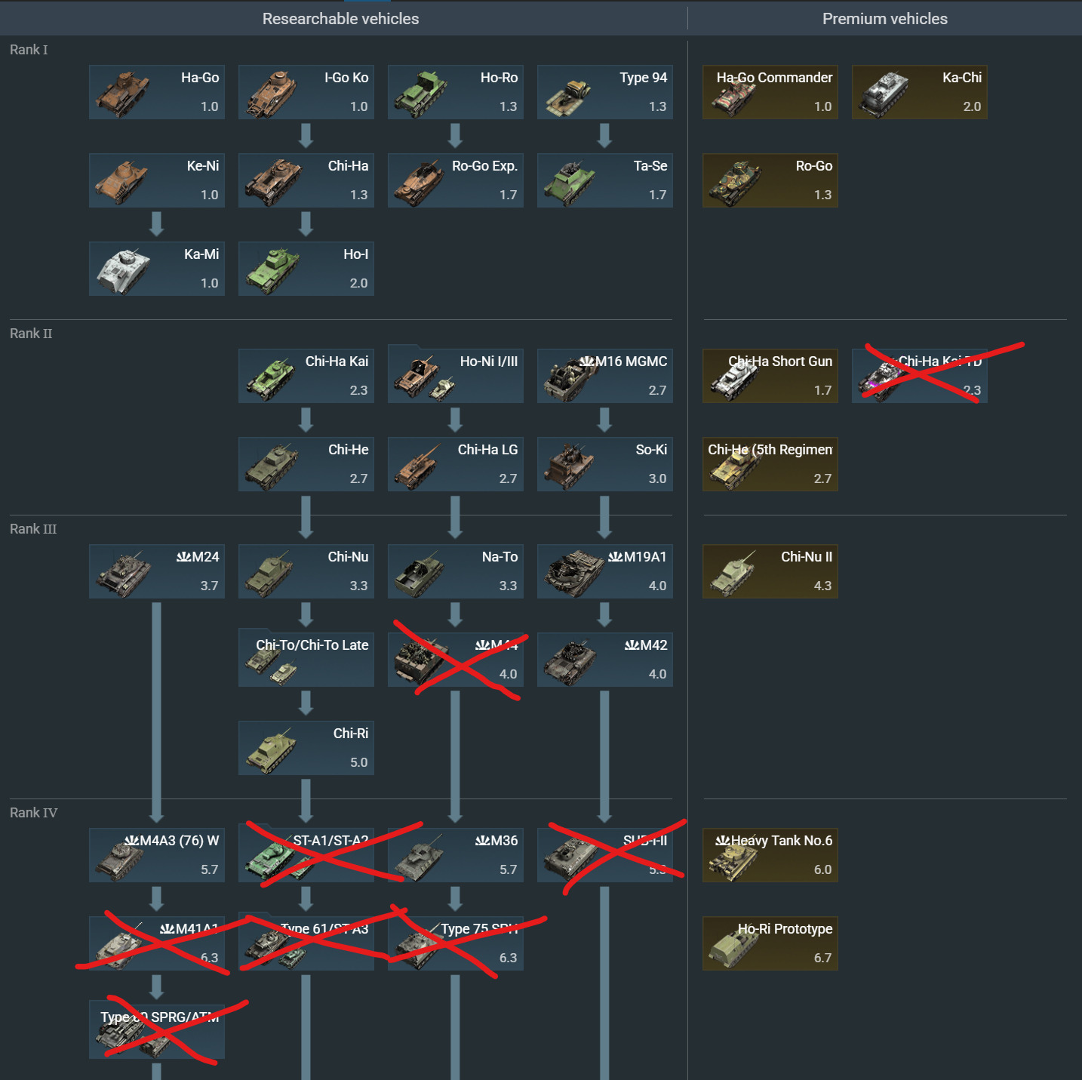Open the Chi-Ri tank card
This screenshot has height=1080, width=1082.
[x=306, y=748]
